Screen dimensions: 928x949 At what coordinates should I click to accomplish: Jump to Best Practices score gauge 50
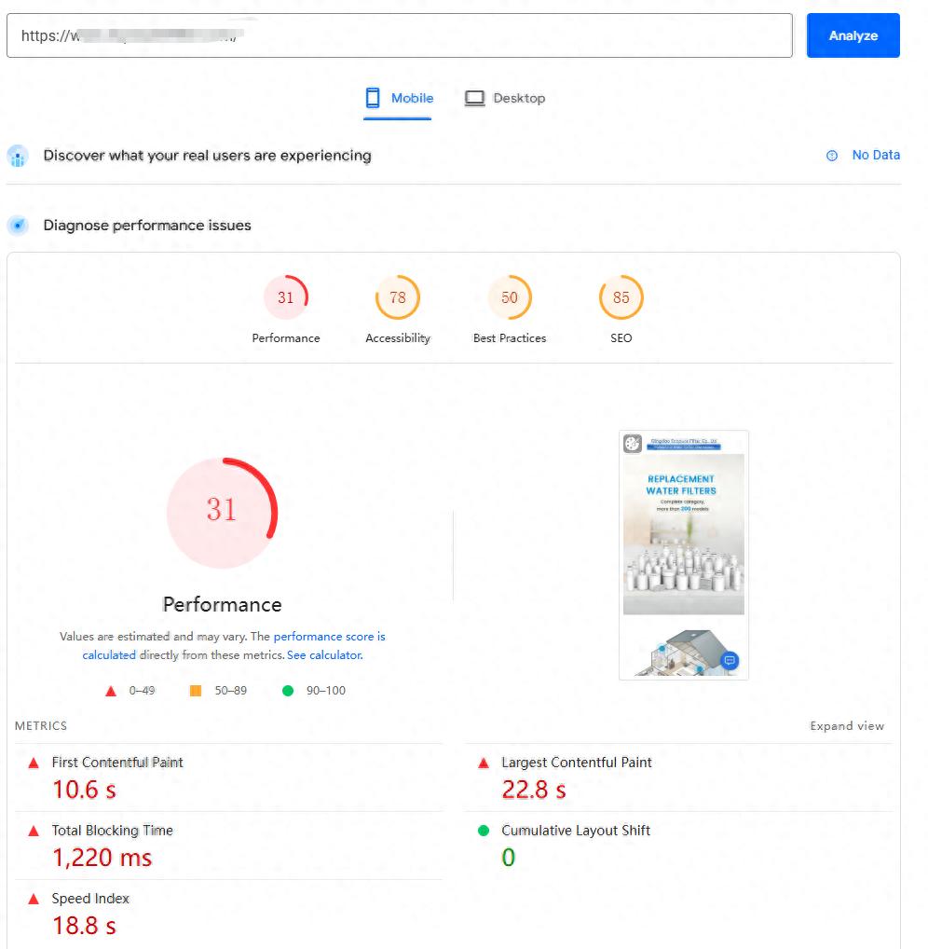tap(510, 298)
